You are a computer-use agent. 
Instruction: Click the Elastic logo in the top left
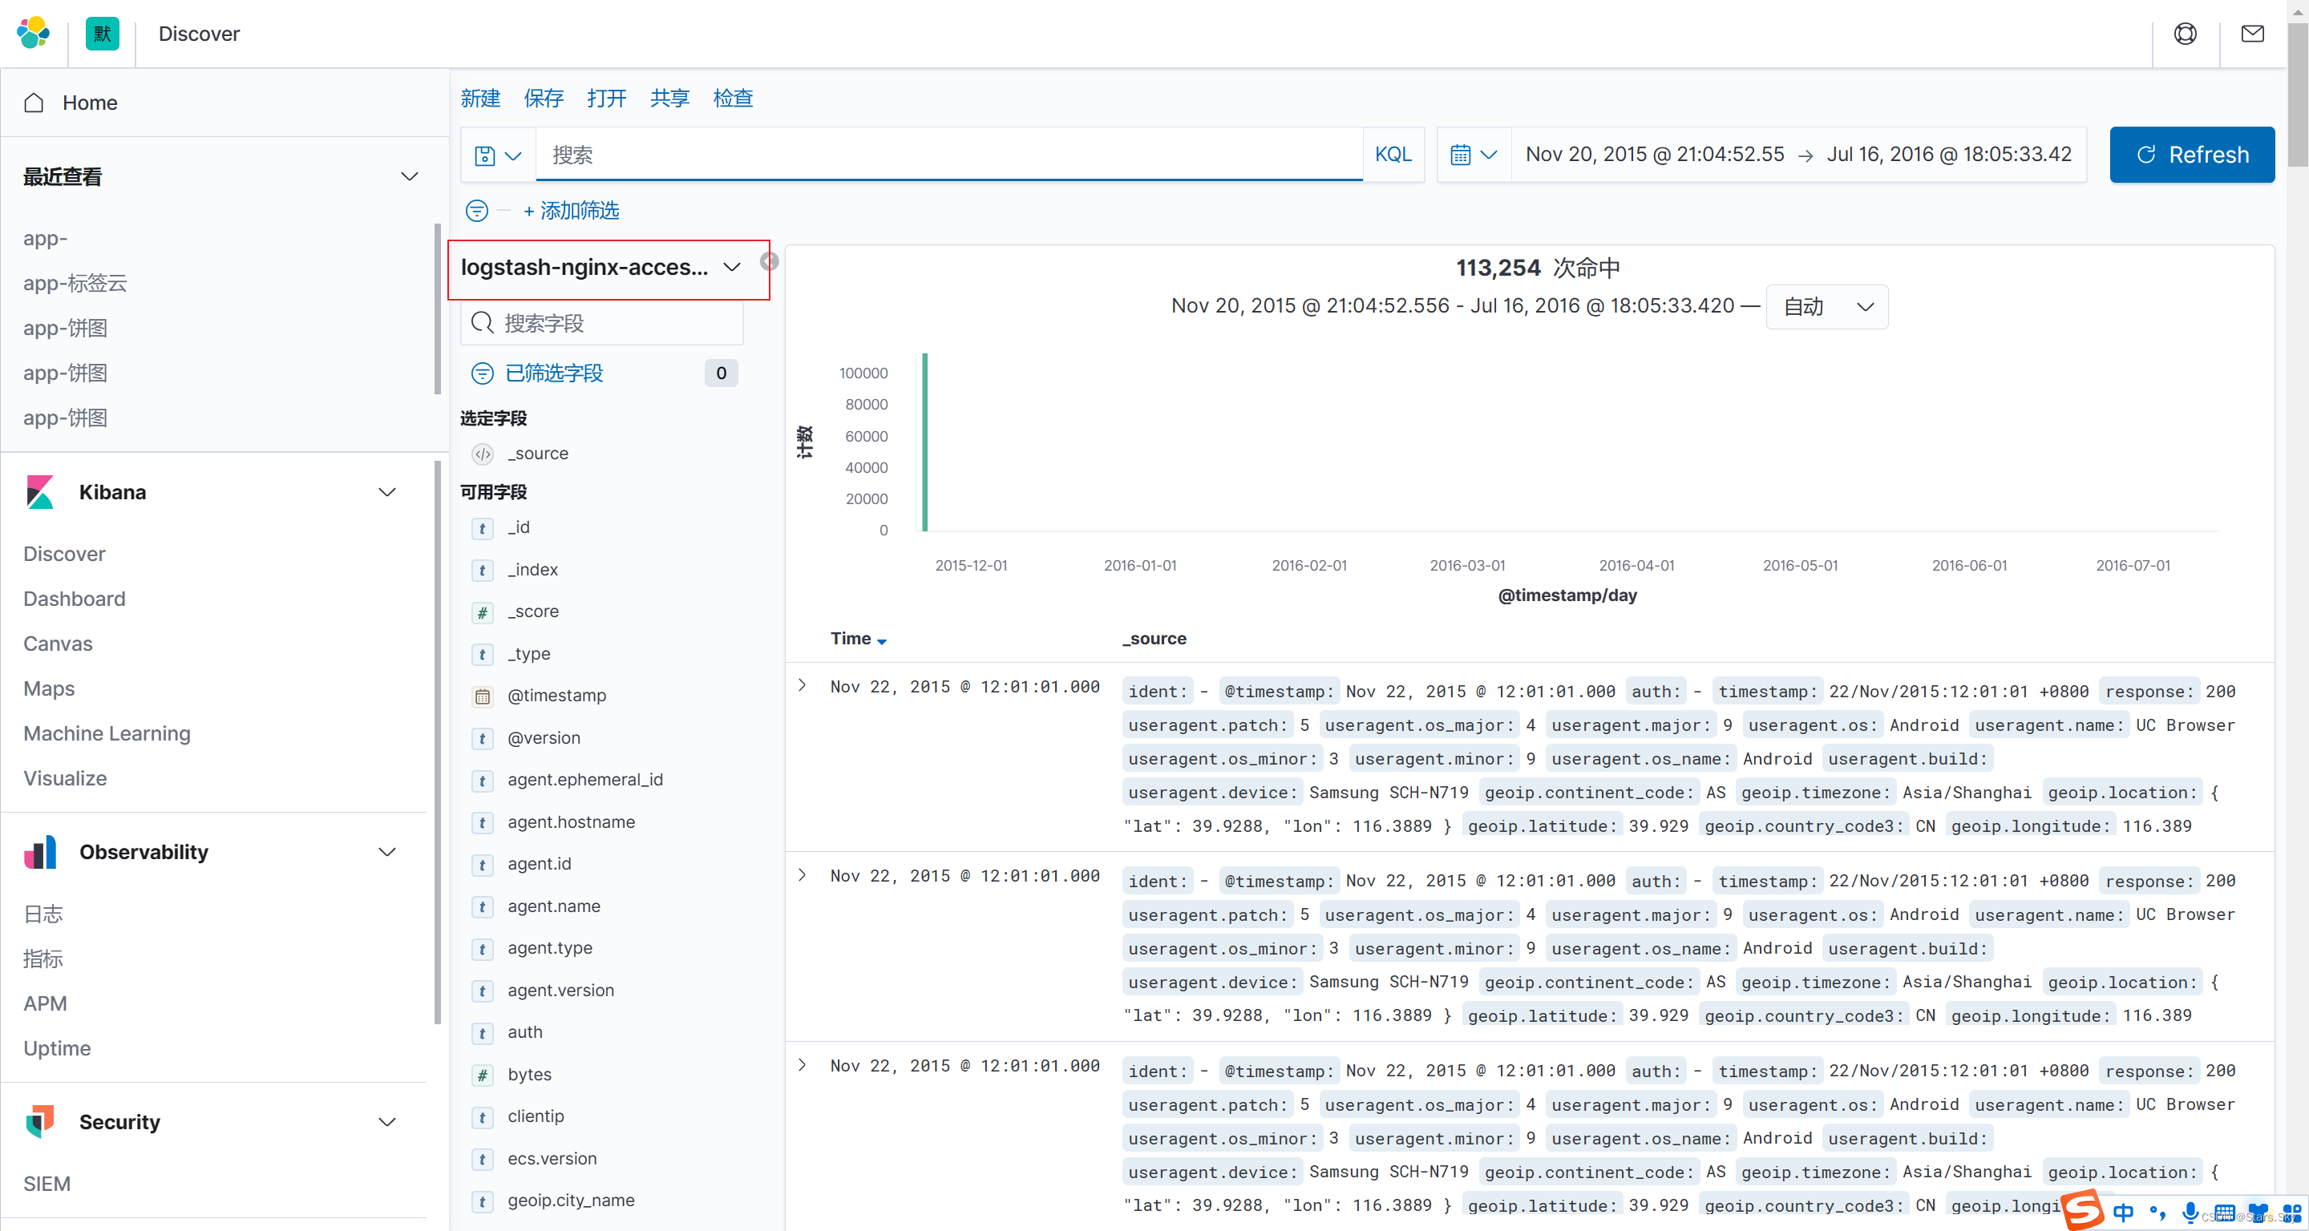tap(32, 33)
